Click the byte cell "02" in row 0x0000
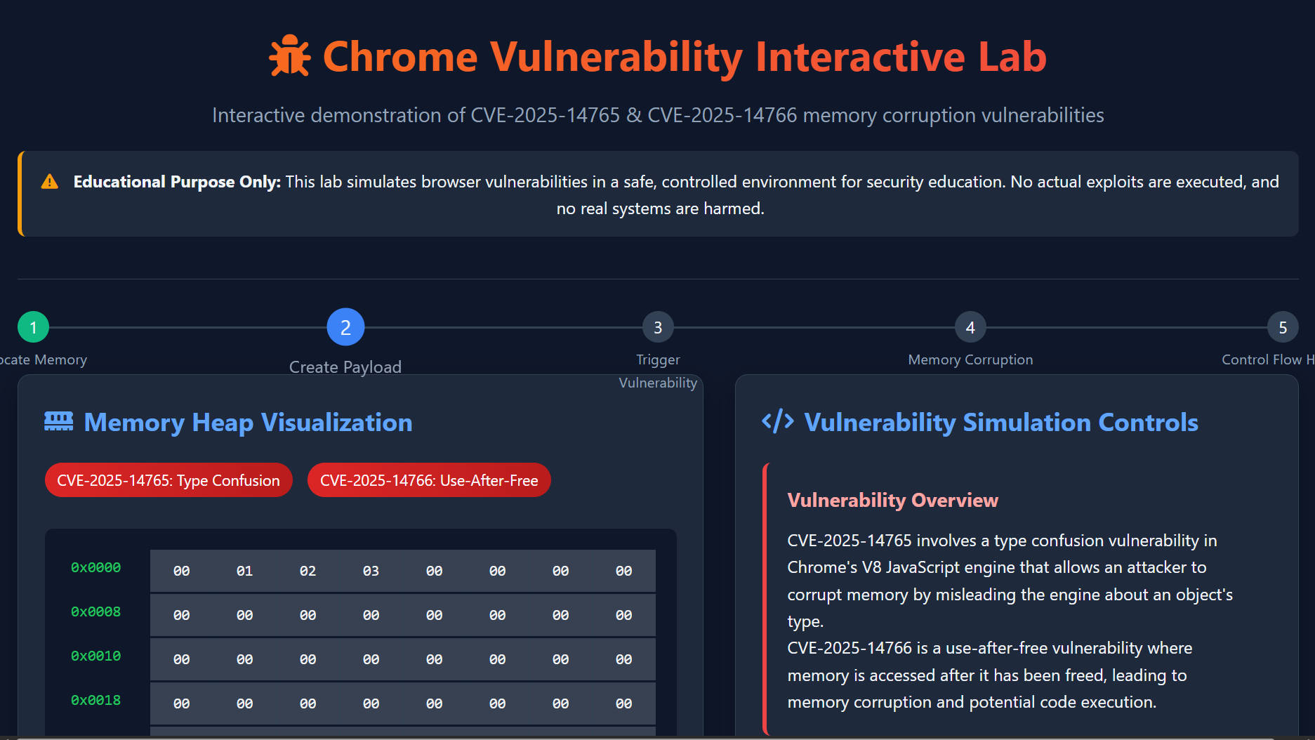 308,571
